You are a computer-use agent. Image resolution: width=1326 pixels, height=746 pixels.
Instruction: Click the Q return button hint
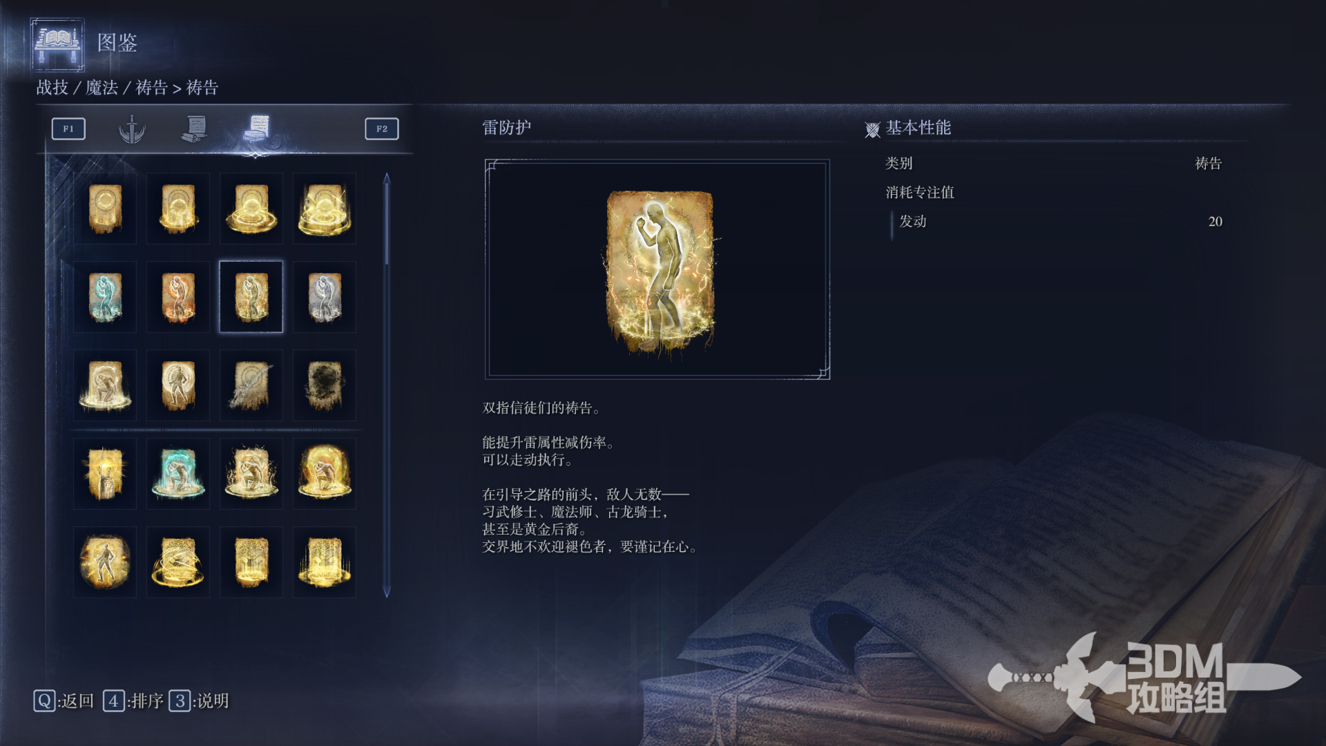pos(64,701)
